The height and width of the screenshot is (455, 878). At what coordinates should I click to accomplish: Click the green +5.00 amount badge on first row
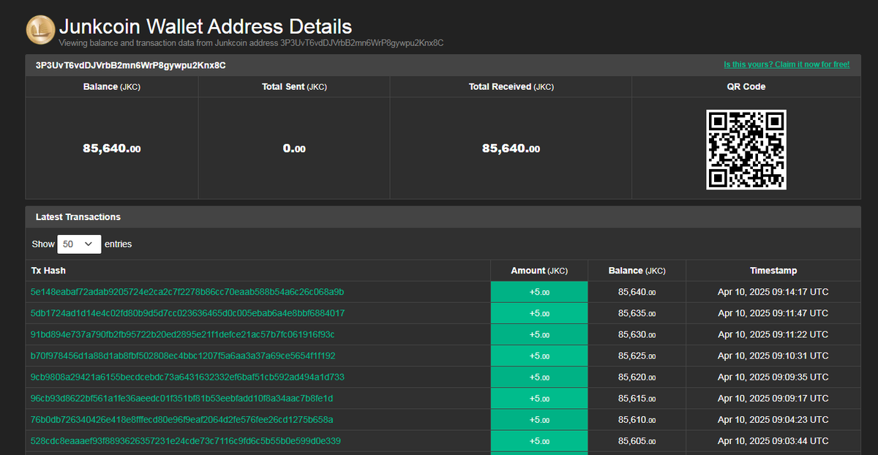tap(539, 291)
